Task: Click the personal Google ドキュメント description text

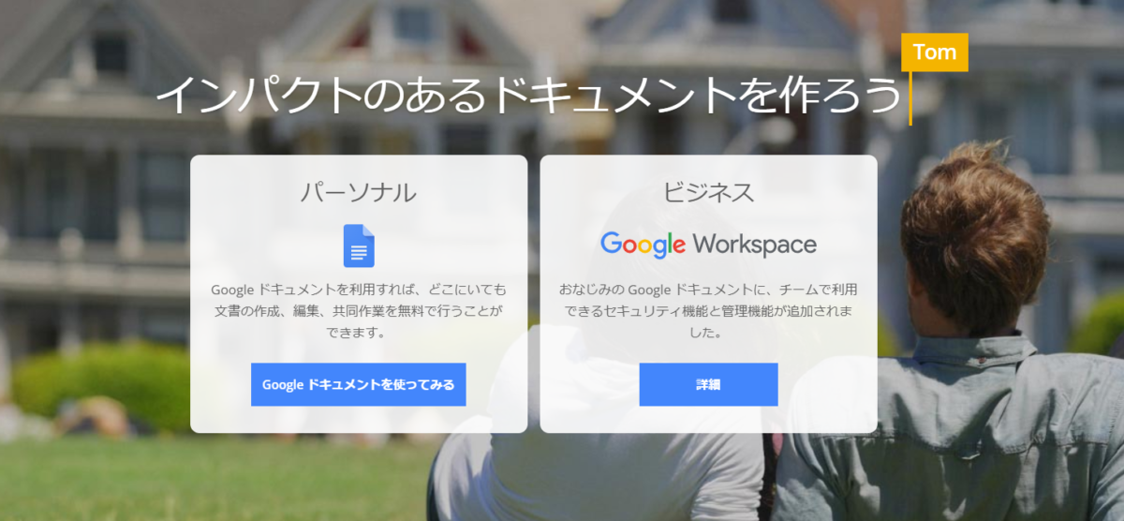Action: click(359, 310)
